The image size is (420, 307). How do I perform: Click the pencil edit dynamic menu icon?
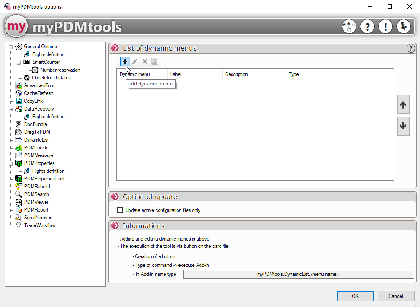pyautogui.click(x=135, y=62)
